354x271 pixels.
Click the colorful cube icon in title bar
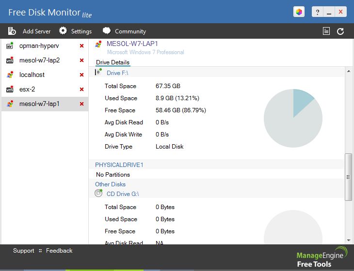pos(299,12)
